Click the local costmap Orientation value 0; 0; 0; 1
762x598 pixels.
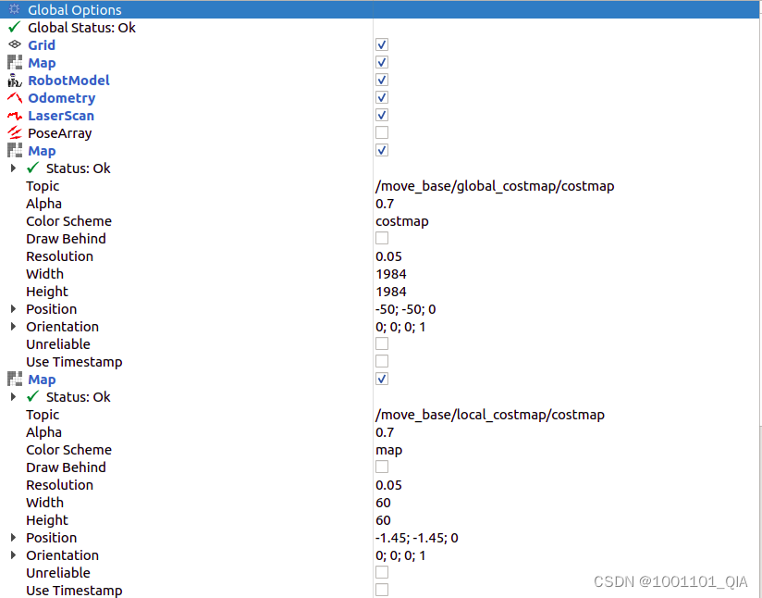(x=400, y=555)
